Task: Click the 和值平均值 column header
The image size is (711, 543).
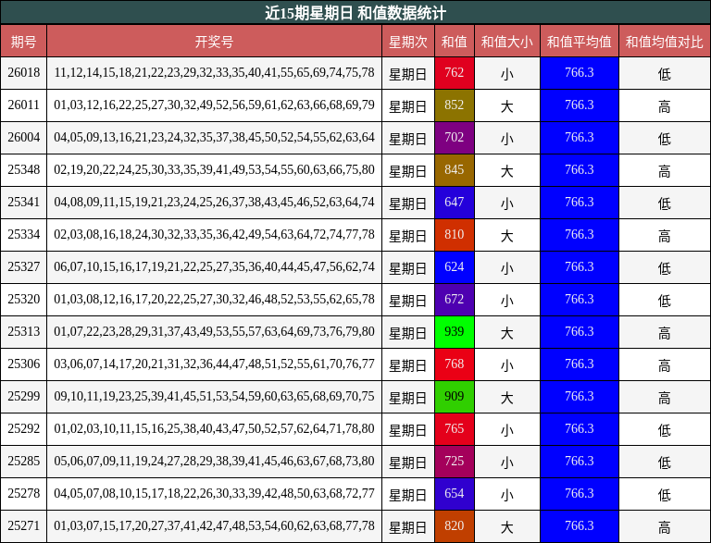Action: pos(579,42)
